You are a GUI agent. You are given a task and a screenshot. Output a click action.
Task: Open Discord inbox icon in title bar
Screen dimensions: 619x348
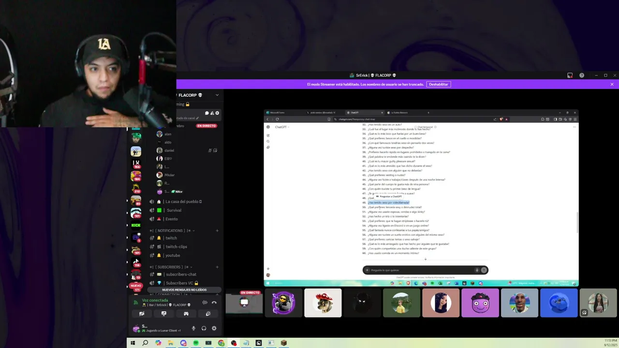coord(570,75)
